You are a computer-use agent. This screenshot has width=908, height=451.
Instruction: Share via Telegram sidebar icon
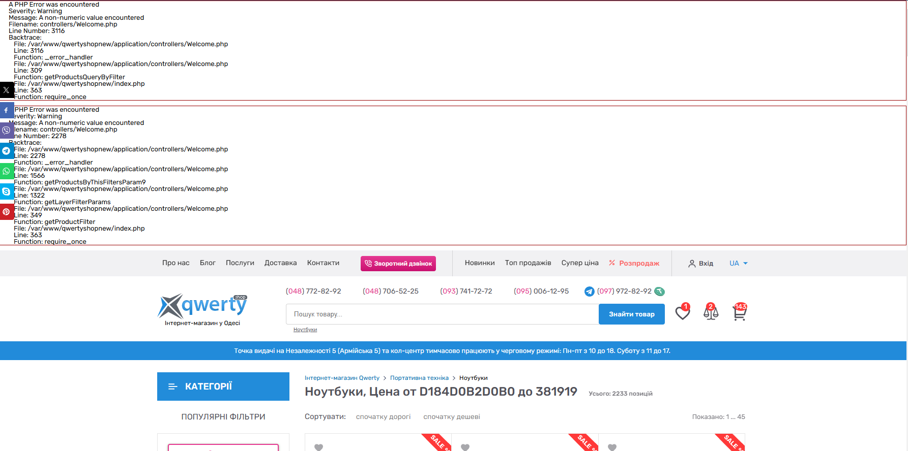coord(7,151)
